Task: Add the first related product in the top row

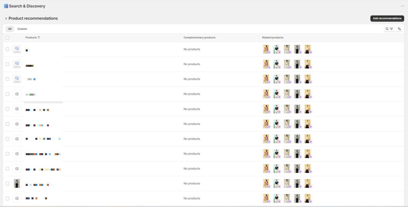Action: click(269, 52)
